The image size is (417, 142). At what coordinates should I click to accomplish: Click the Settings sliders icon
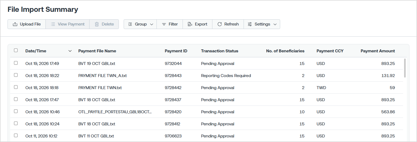[x=250, y=24]
